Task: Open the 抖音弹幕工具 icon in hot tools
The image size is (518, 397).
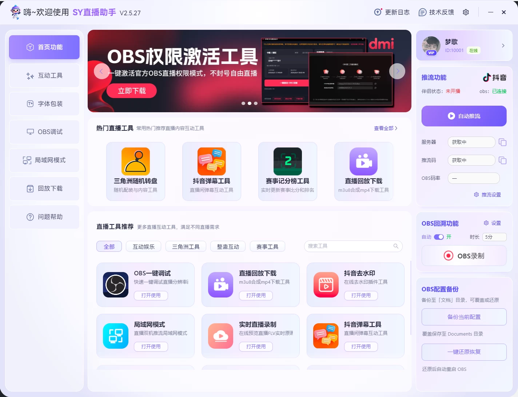Action: tap(212, 161)
